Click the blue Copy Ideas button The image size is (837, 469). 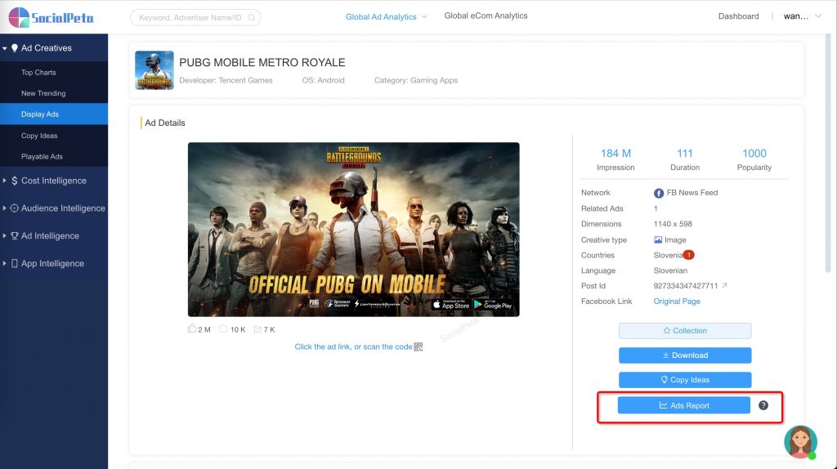tap(685, 380)
